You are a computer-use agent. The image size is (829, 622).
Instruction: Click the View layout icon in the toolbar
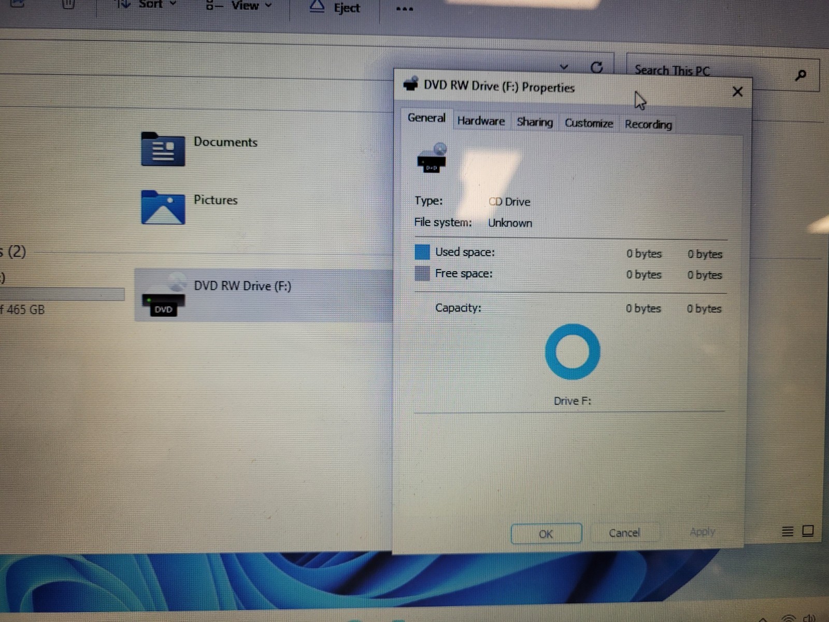(214, 6)
